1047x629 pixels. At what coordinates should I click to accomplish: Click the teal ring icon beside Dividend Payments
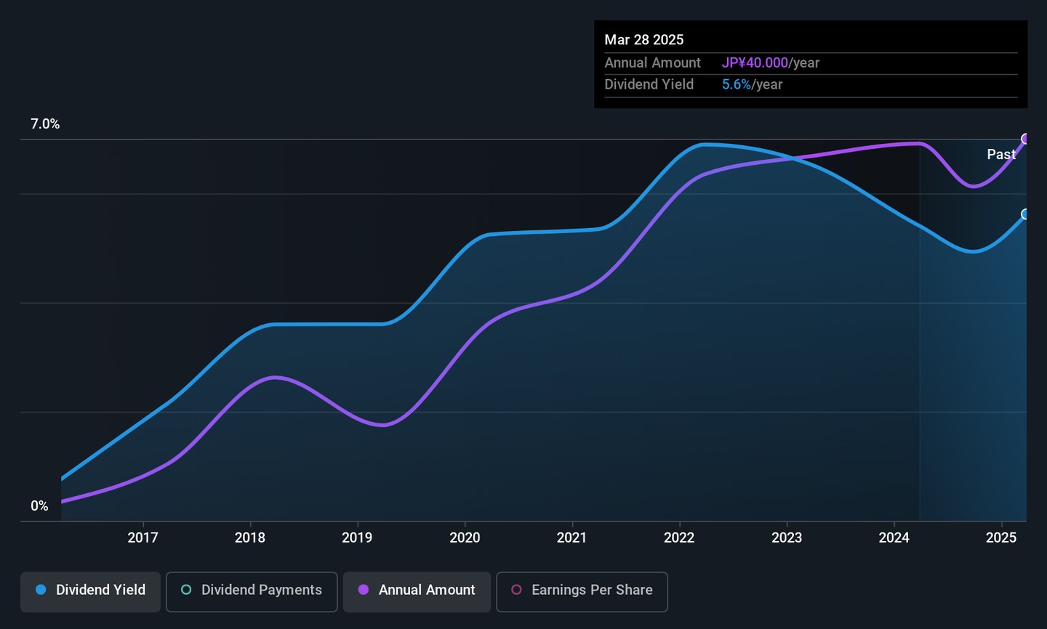pyautogui.click(x=186, y=590)
